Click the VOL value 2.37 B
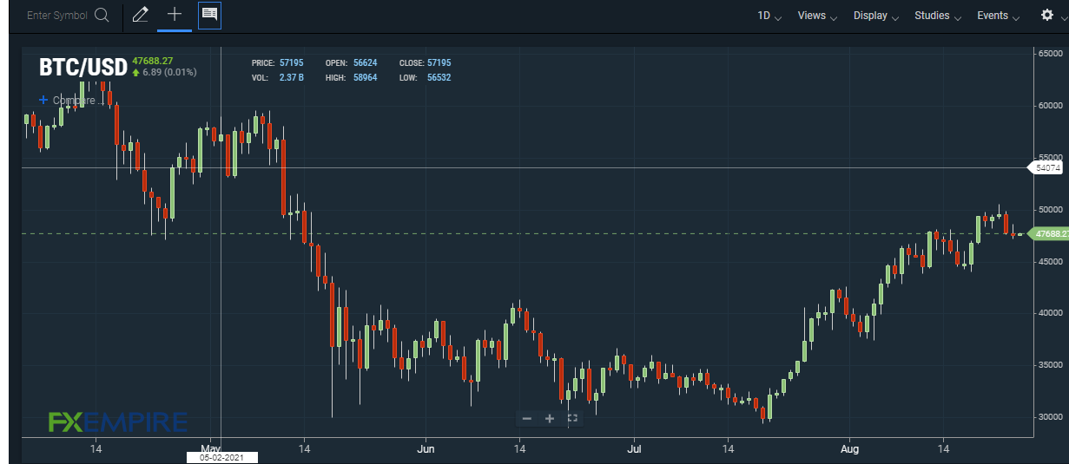This screenshot has height=464, width=1069. [292, 78]
